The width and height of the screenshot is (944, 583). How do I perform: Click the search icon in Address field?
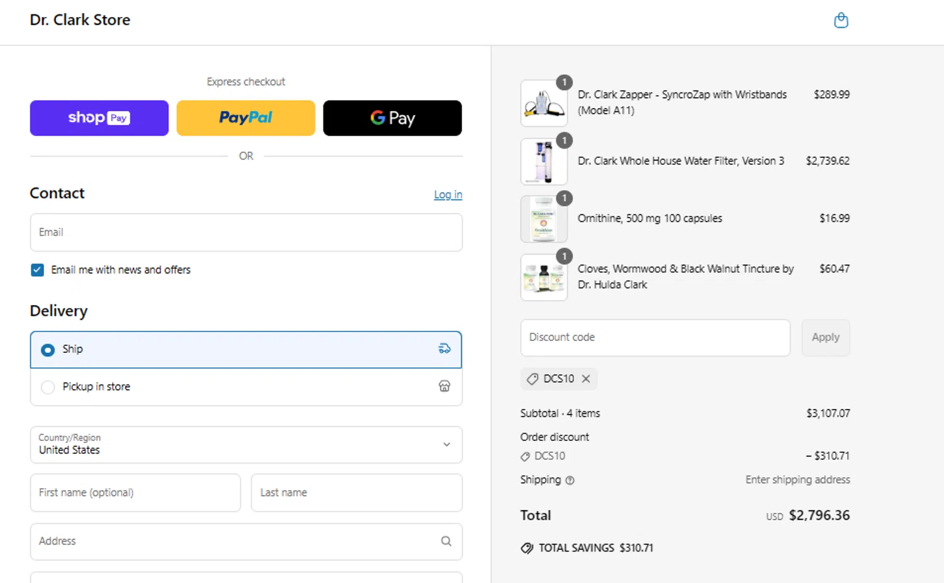(446, 541)
